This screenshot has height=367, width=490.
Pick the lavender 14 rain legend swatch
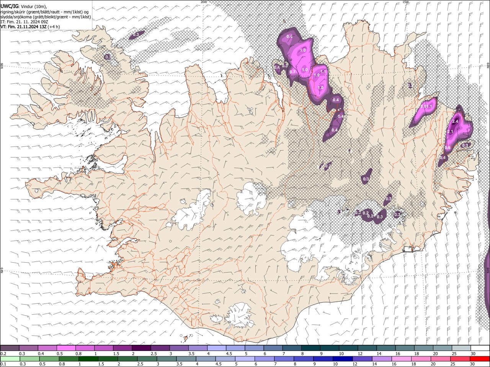point(382,359)
